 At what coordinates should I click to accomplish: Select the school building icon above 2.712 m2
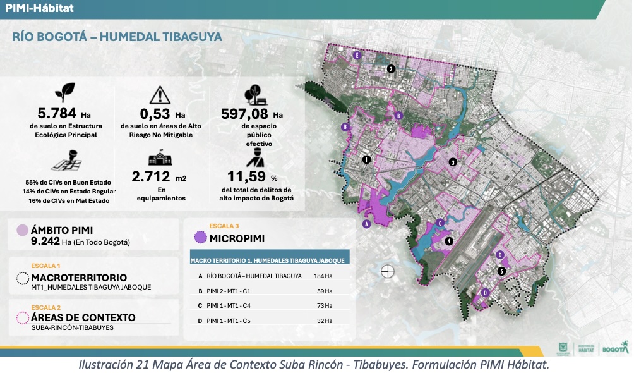[160, 160]
